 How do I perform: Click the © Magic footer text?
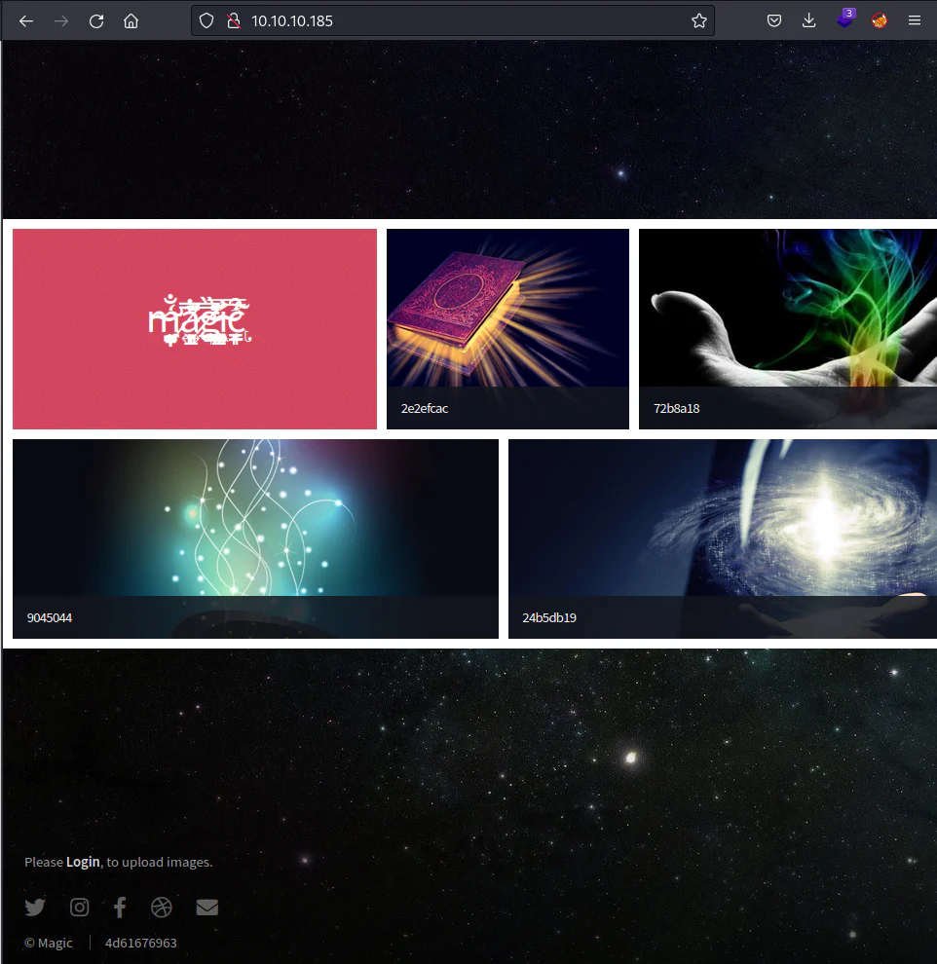tap(49, 943)
